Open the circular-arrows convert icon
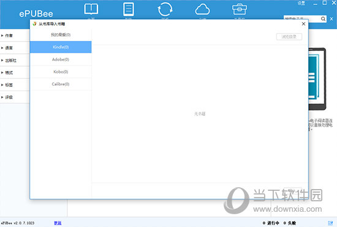 (x=165, y=9)
